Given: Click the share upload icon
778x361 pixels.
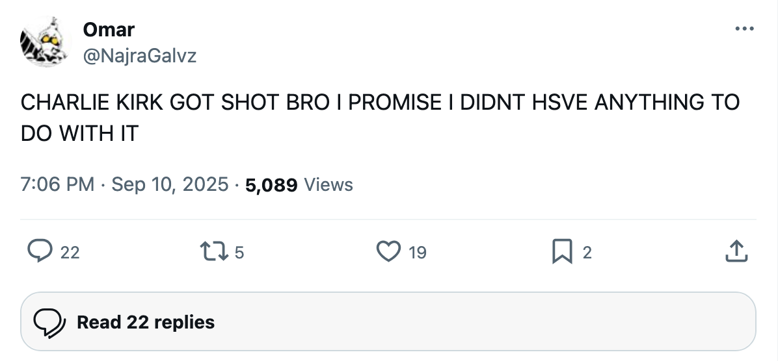Looking at the screenshot, I should coord(736,251).
